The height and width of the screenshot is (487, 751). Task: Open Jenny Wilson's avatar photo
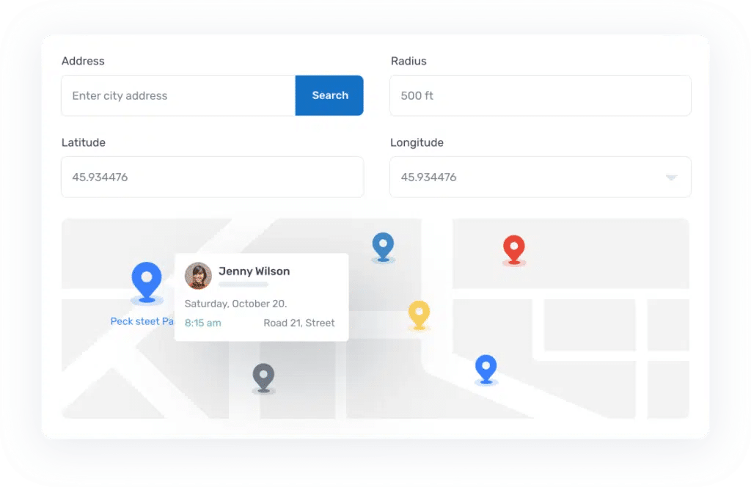pyautogui.click(x=198, y=276)
